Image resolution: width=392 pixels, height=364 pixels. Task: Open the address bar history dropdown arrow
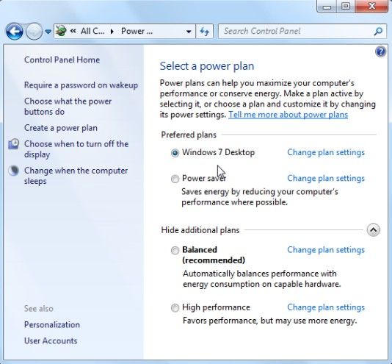click(189, 32)
